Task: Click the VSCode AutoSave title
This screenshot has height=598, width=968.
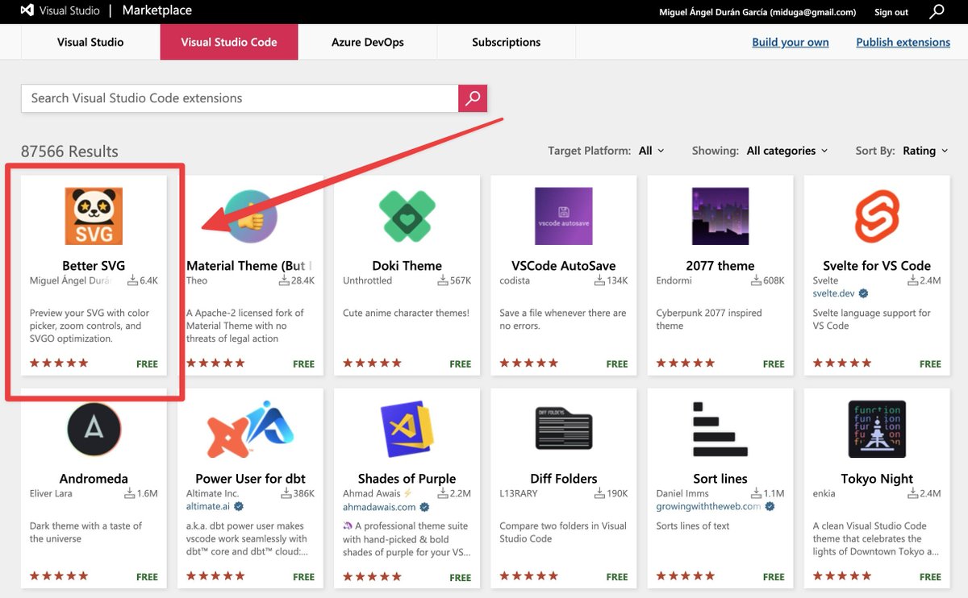Action: 564,265
